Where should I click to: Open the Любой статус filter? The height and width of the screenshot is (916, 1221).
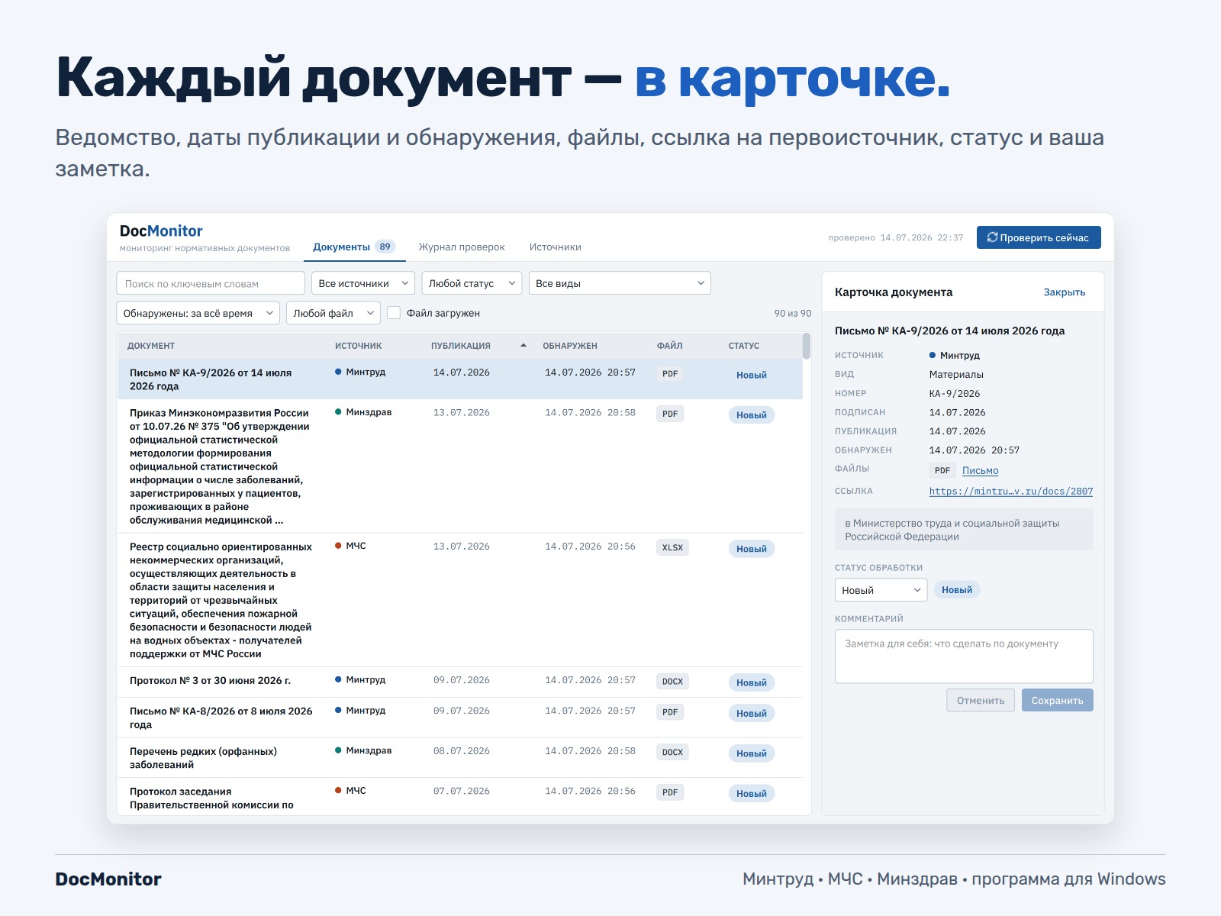click(x=472, y=283)
